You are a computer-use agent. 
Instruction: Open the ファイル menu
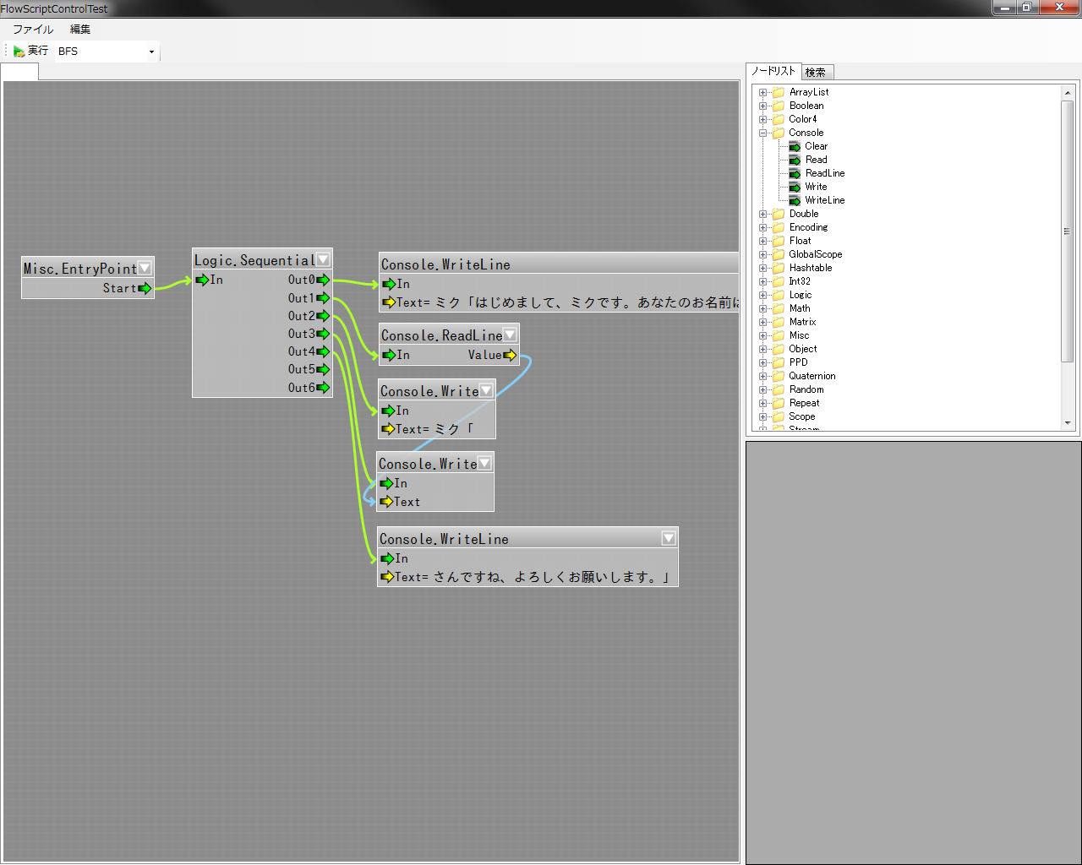click(x=33, y=30)
